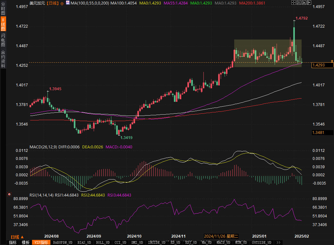
Task: Click the orange arrow marker on price axis
Action: [332, 61]
